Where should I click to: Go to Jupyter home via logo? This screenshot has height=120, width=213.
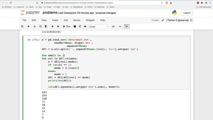pos(30,13)
